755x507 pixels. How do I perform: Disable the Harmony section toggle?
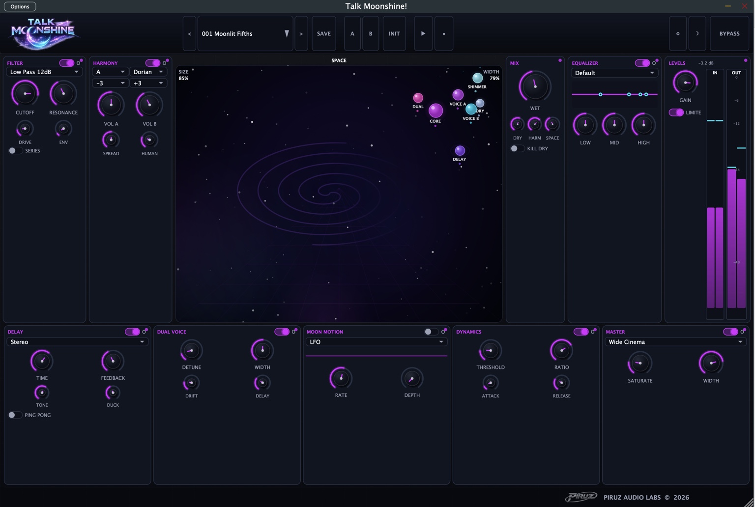(x=152, y=63)
